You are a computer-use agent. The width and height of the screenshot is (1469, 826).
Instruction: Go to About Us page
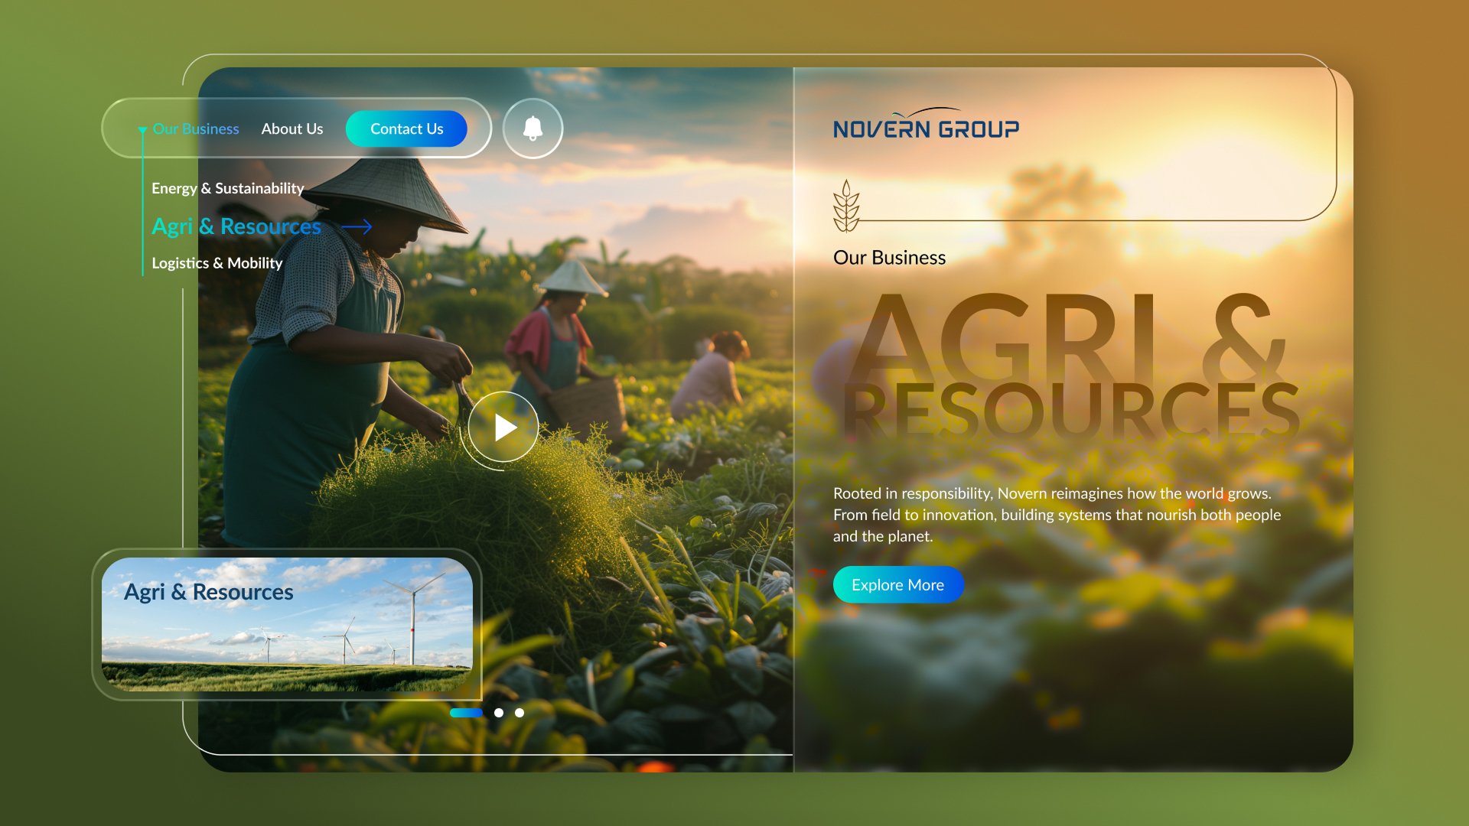[x=292, y=128]
